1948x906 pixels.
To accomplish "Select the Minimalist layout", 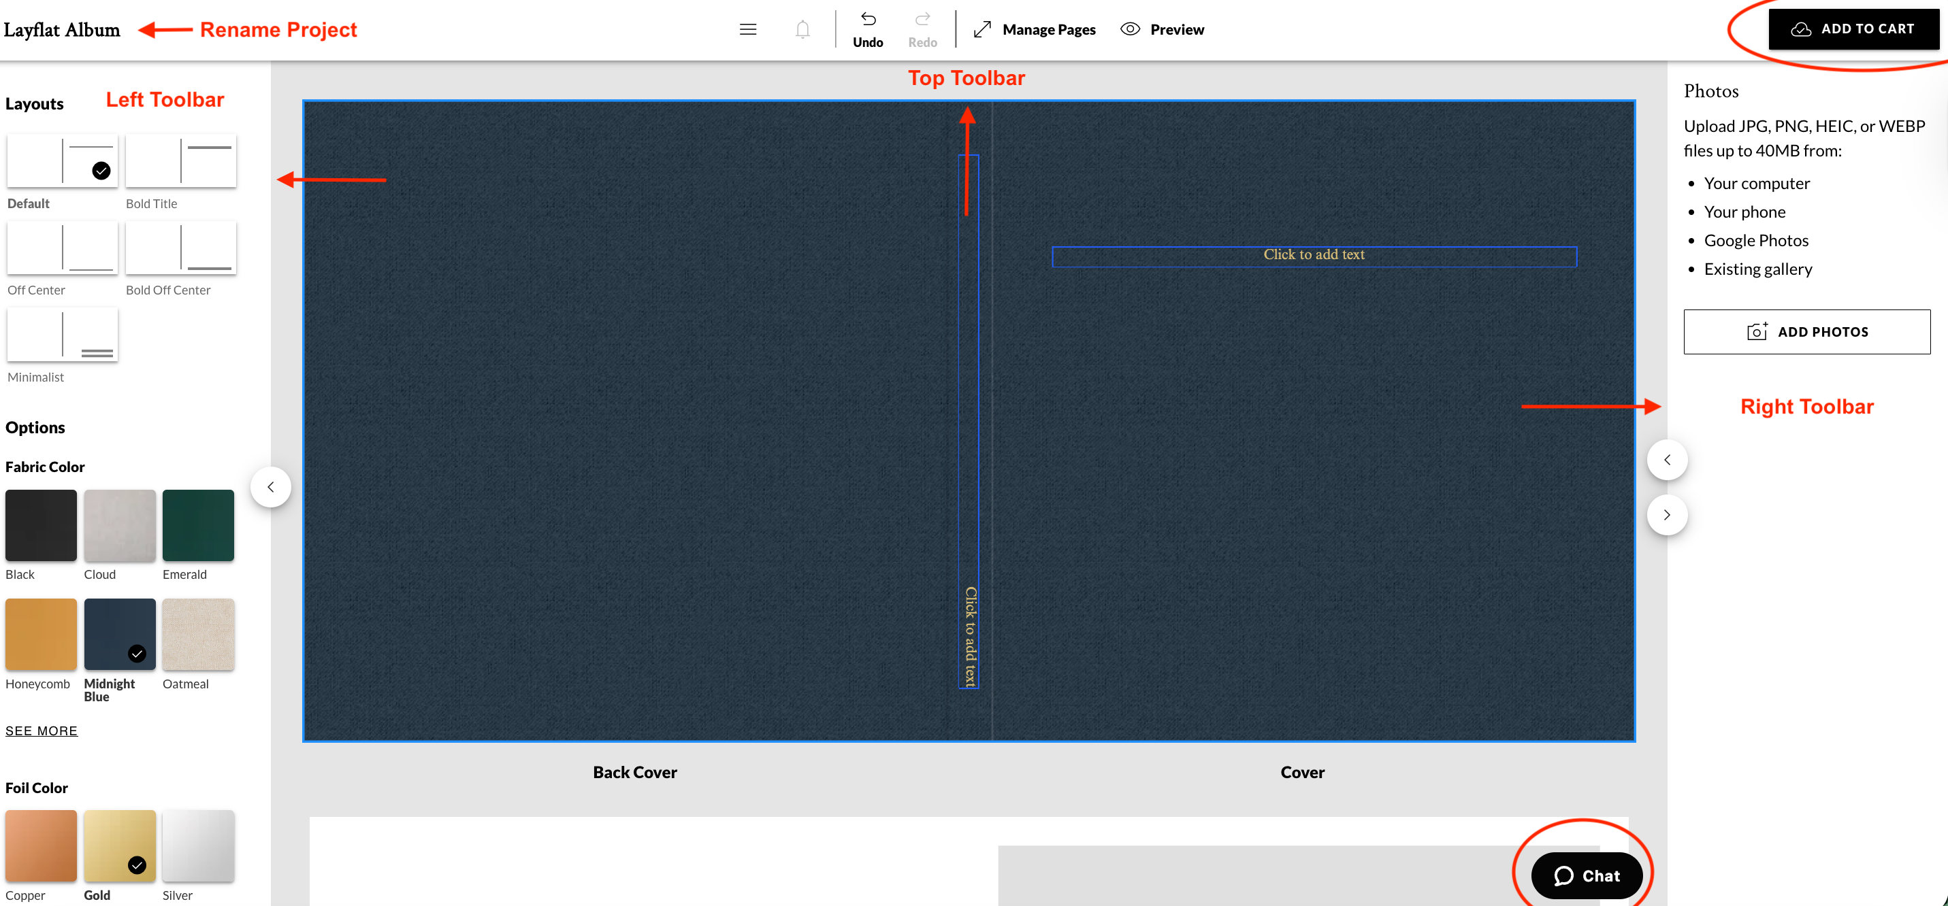I will tap(62, 334).
